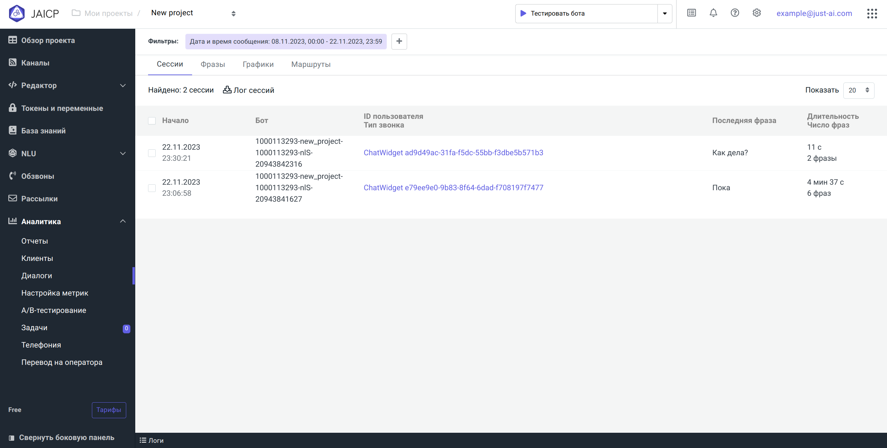Open settings gear icon in header
This screenshot has height=448, width=887.
[x=756, y=13]
